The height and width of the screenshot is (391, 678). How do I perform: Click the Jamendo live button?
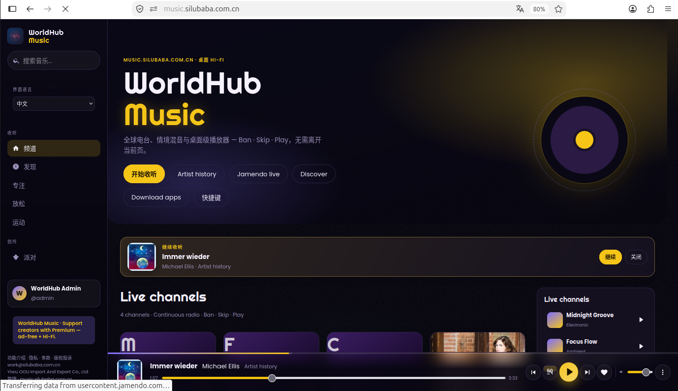coord(258,174)
